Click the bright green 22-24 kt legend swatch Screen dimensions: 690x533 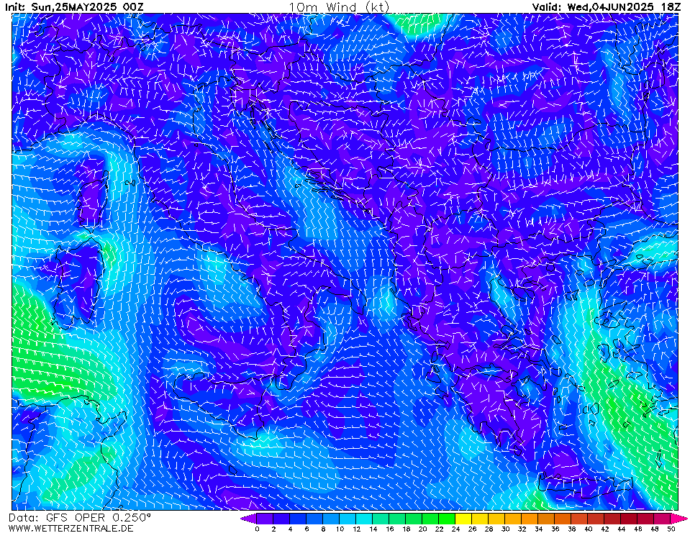pos(447,519)
